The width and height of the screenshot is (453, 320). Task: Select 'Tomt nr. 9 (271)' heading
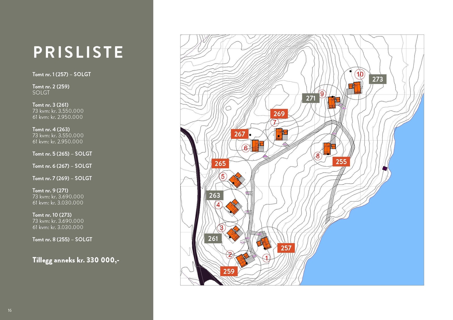click(50, 190)
